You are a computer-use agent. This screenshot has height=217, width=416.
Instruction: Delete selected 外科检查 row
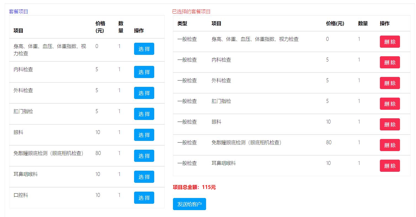click(x=390, y=83)
